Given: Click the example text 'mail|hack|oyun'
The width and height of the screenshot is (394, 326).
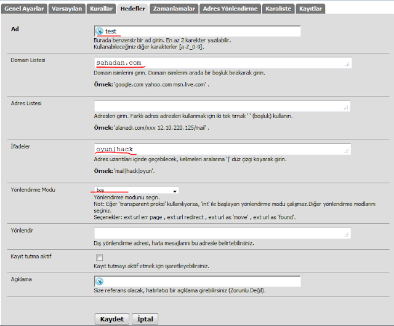Looking at the screenshot, I should tap(134, 171).
